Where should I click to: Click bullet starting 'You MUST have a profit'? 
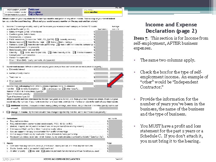[172, 133]
